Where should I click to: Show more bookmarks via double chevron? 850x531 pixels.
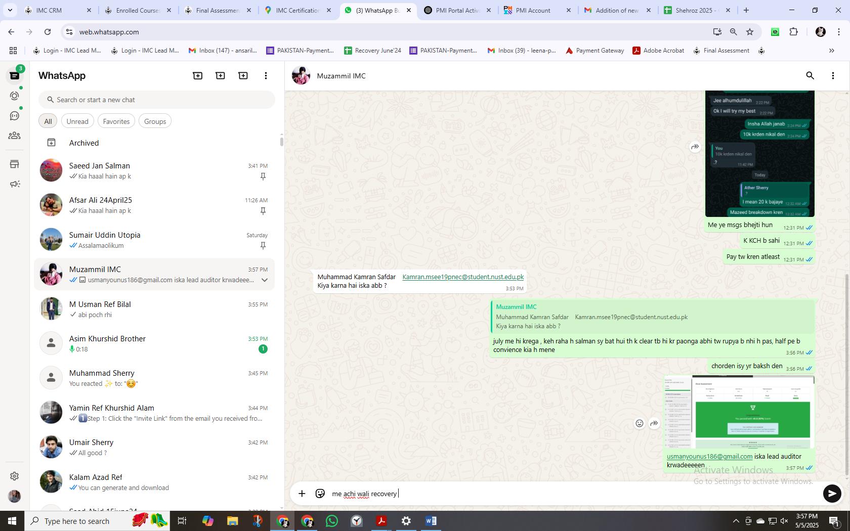[831, 51]
